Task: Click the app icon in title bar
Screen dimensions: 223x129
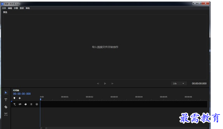Action: coord(2,4)
